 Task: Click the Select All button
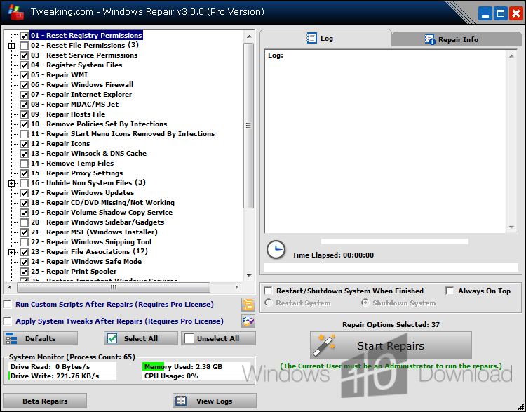point(141,338)
